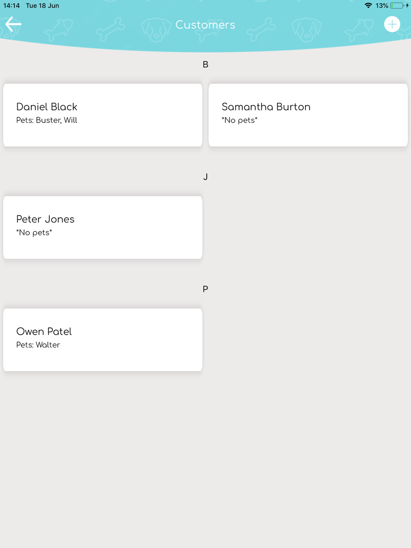Image resolution: width=411 pixels, height=548 pixels.
Task: Open Peter Jones customer card
Action: tap(103, 227)
